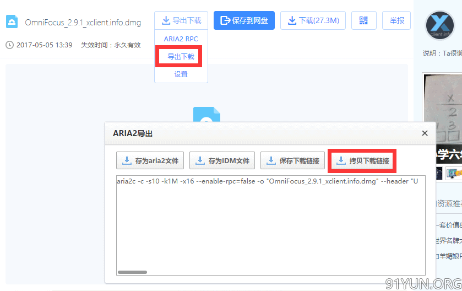Click 存为IDM文件 button
462x291 pixels.
[222, 161]
